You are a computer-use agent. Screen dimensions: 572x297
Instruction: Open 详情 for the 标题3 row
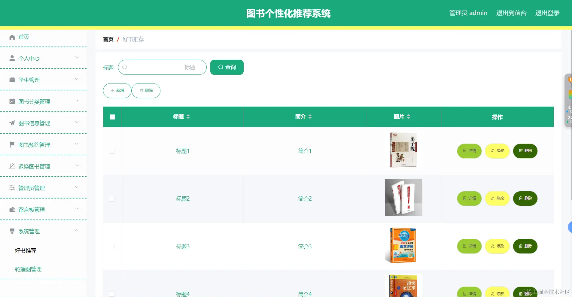click(x=469, y=246)
